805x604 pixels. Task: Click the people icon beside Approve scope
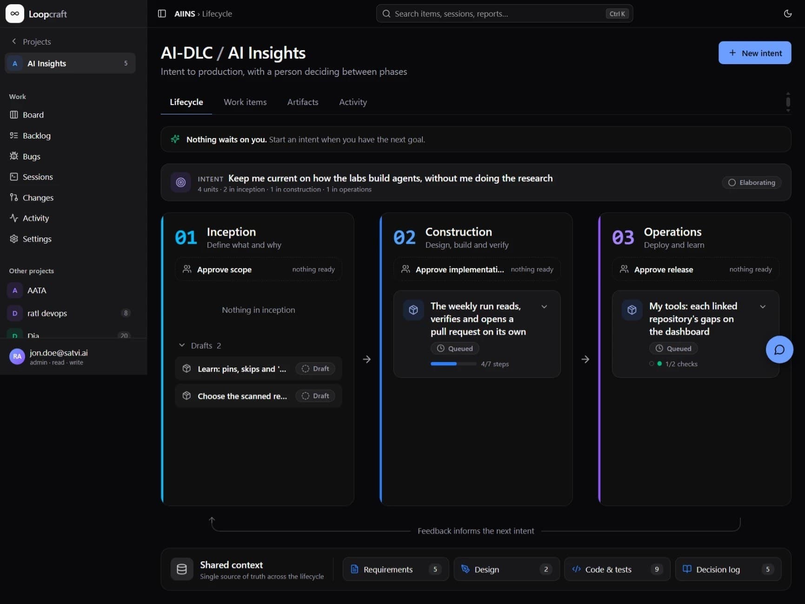click(187, 269)
